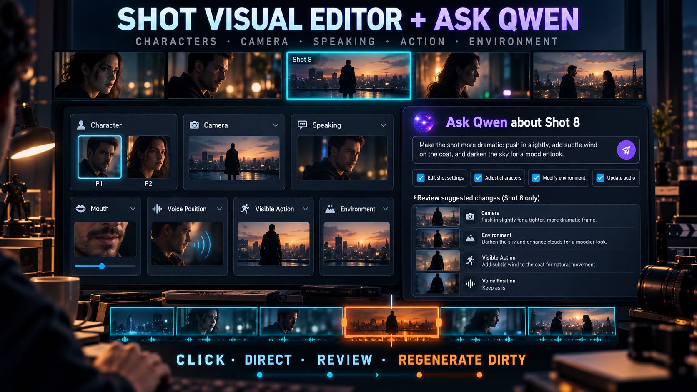The width and height of the screenshot is (697, 392).
Task: Open the Speaking panel close-up preview image
Action: pyautogui.click(x=342, y=158)
